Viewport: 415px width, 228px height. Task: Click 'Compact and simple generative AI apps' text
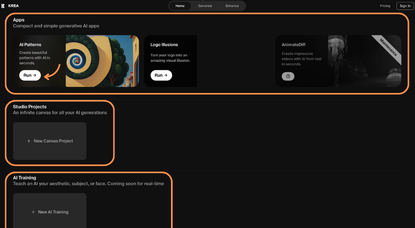56,26
